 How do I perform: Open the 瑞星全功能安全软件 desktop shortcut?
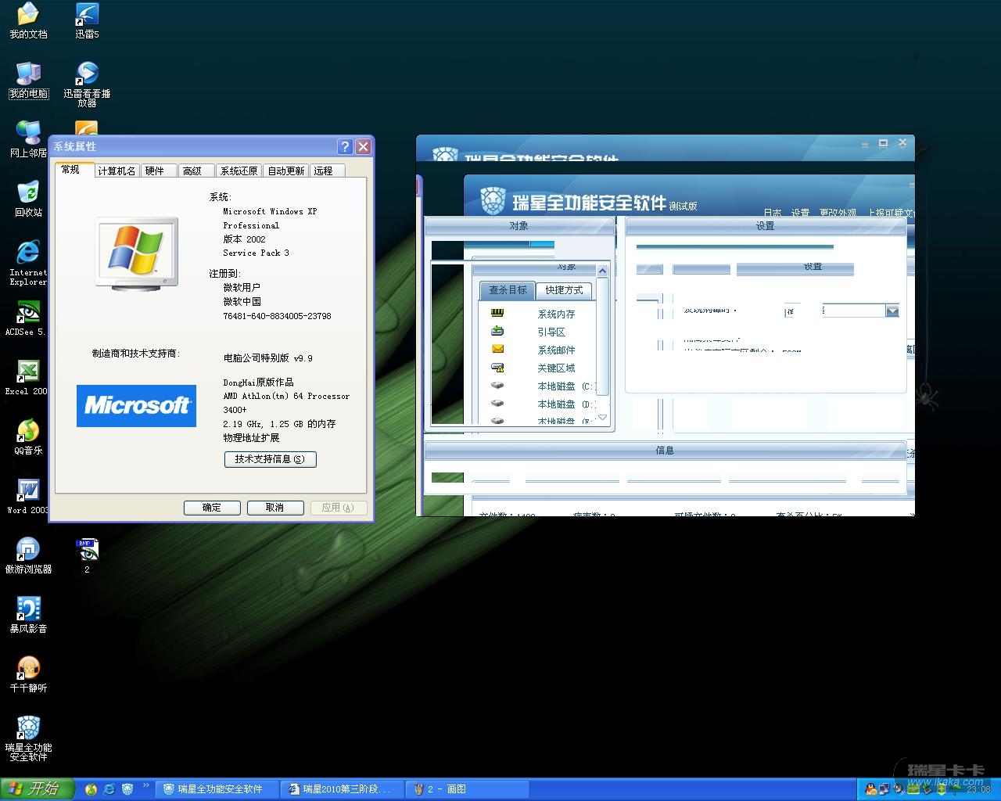pyautogui.click(x=28, y=738)
